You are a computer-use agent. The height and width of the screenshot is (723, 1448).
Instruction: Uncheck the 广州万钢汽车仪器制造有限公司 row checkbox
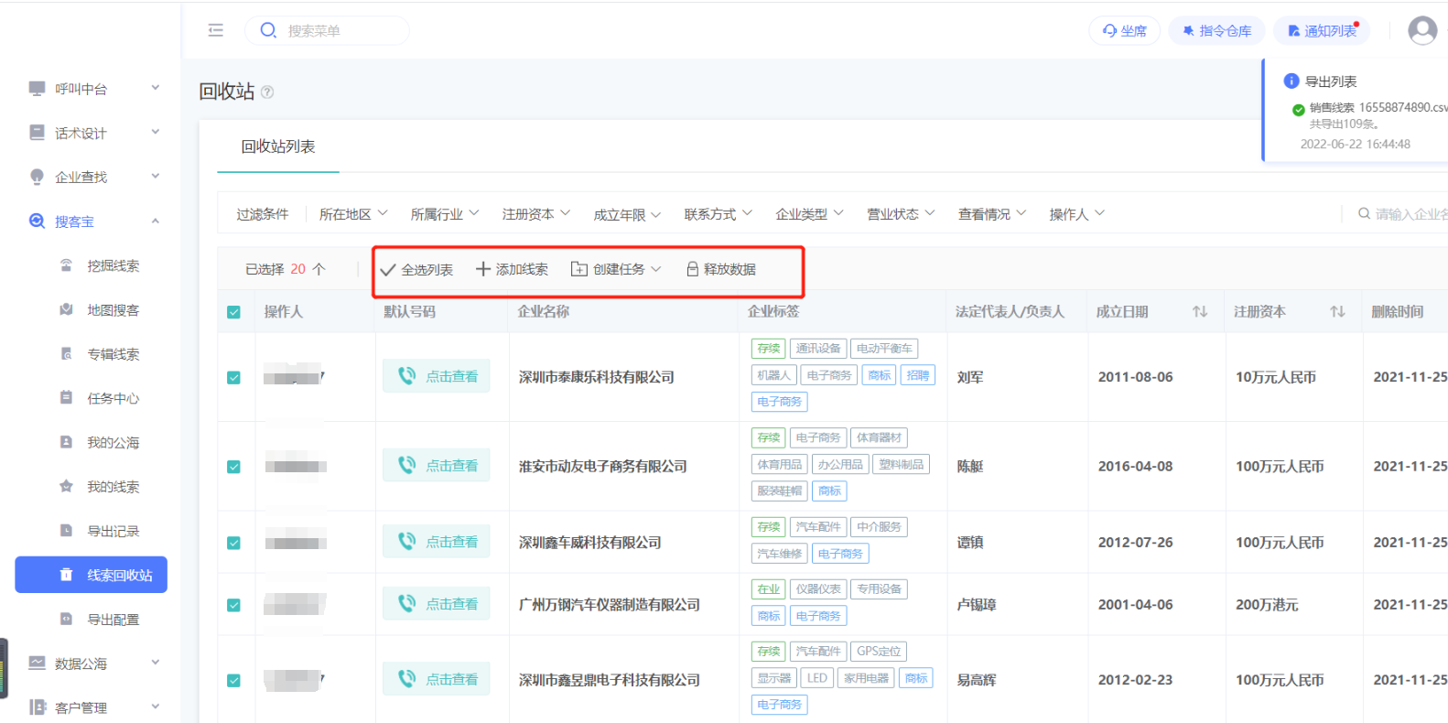[234, 605]
